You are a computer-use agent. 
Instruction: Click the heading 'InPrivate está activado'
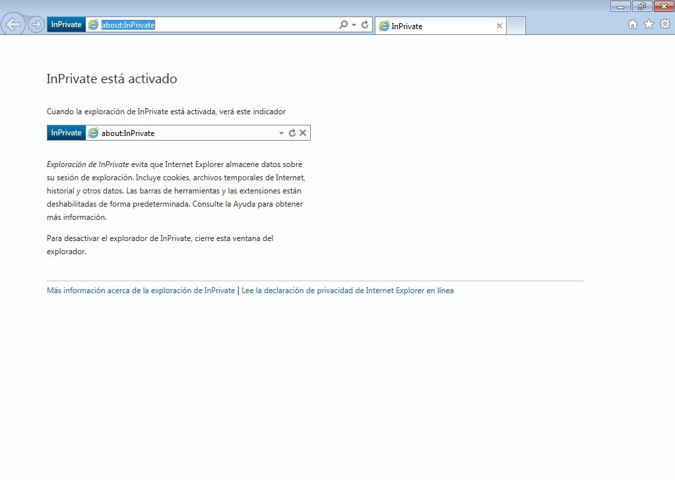pyautogui.click(x=112, y=79)
